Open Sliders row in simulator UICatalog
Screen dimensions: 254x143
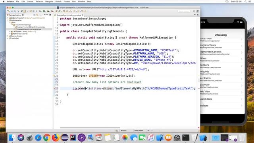pyautogui.click(x=222, y=59)
